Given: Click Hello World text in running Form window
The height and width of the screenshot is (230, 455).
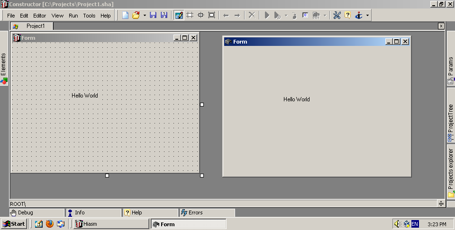Looking at the screenshot, I should tap(297, 99).
